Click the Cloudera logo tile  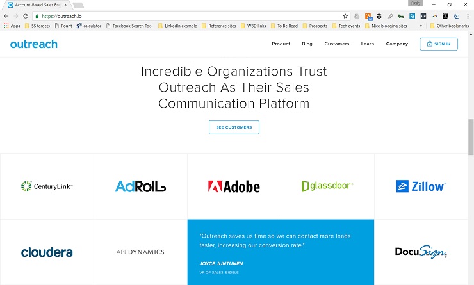point(47,252)
